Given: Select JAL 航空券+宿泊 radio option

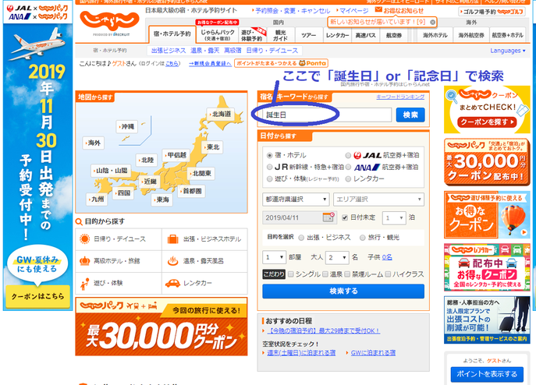Looking at the screenshot, I should click(x=348, y=155).
